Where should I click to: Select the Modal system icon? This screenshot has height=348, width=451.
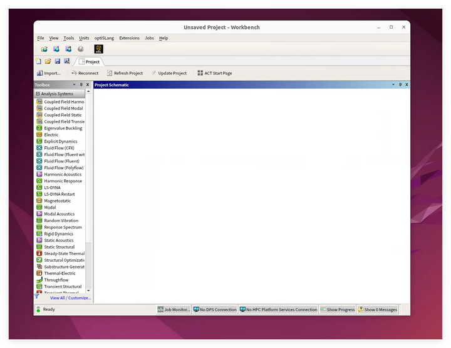39,207
